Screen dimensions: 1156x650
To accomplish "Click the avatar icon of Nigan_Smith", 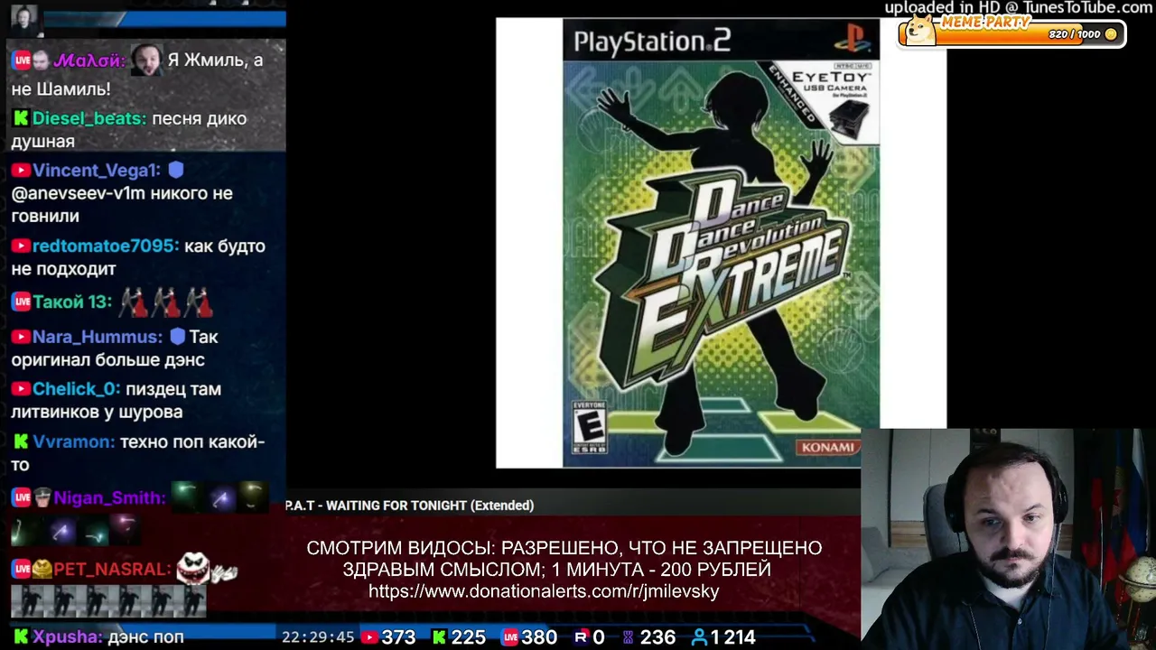I will [42, 497].
